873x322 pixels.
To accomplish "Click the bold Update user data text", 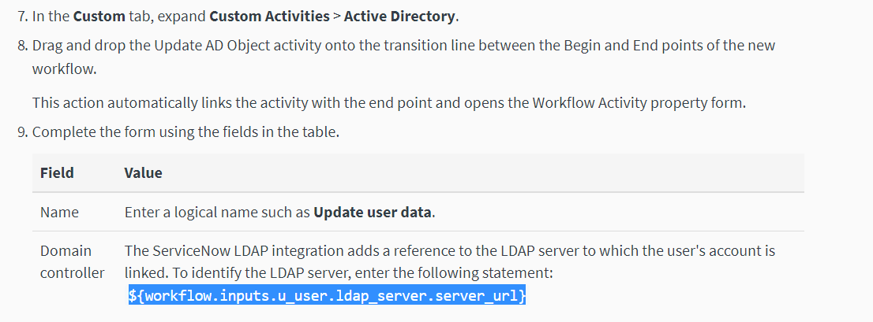I will point(373,212).
